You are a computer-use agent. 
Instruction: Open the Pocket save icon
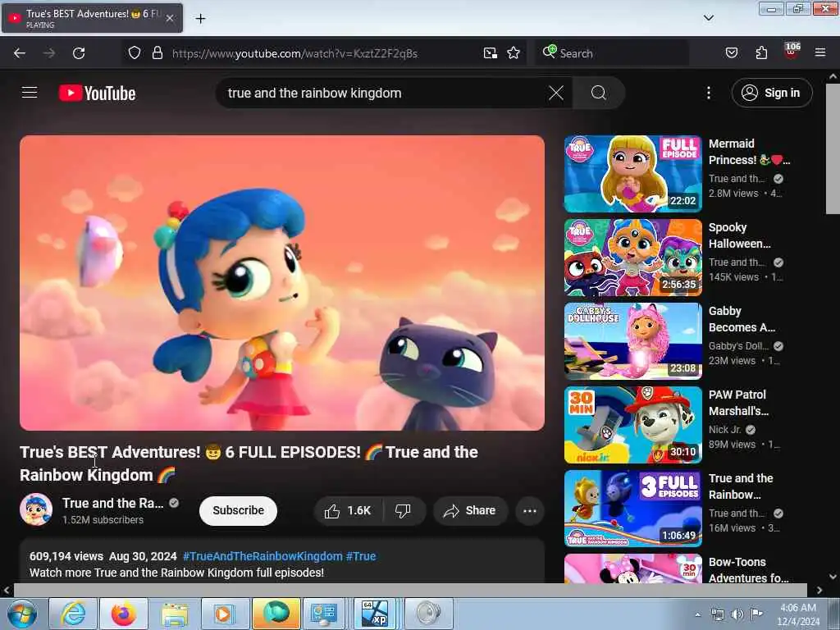pyautogui.click(x=731, y=53)
